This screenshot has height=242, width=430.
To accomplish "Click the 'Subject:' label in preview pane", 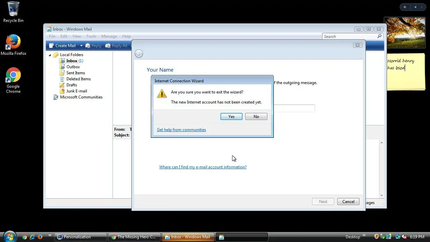I will tap(122, 135).
